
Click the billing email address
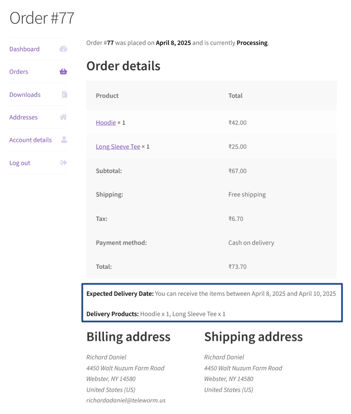click(x=126, y=400)
